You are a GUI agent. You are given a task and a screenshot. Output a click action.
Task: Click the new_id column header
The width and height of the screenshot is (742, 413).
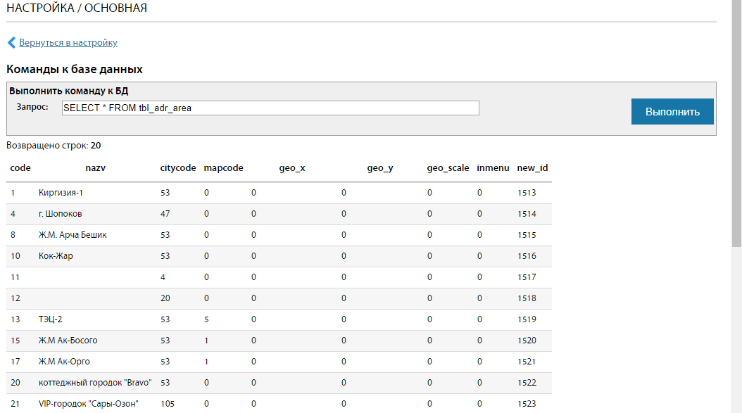pos(532,168)
